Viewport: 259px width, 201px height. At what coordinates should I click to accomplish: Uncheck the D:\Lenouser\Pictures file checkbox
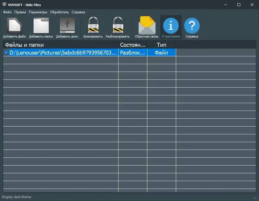[6, 52]
